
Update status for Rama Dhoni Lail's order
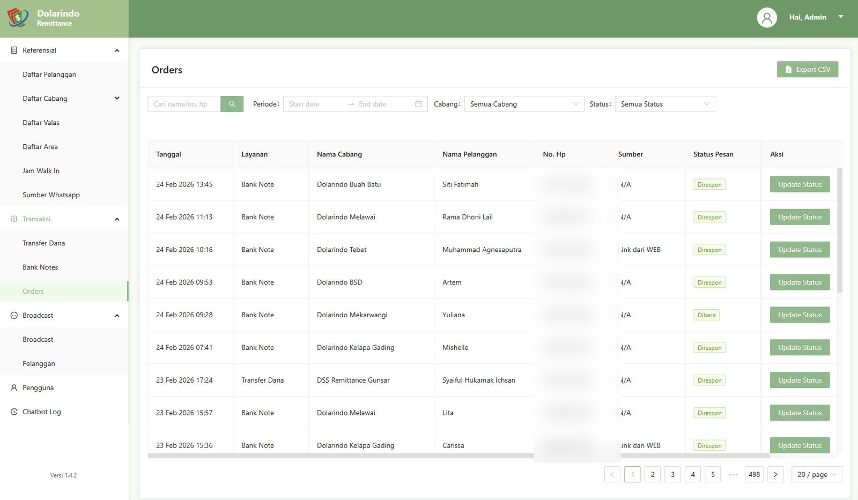(800, 217)
